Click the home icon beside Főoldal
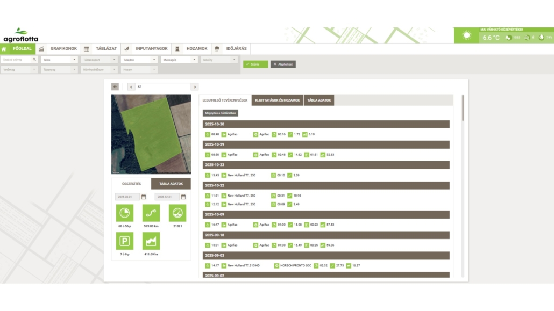 click(4, 49)
